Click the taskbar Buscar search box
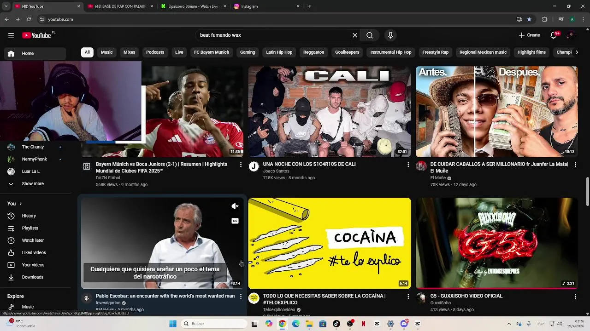Viewport: 590px width, 331px height. (213, 324)
